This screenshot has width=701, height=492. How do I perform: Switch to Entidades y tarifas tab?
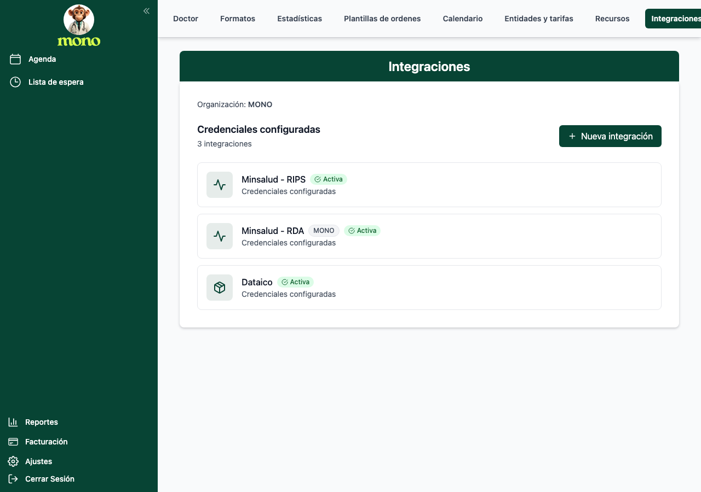[x=539, y=19]
